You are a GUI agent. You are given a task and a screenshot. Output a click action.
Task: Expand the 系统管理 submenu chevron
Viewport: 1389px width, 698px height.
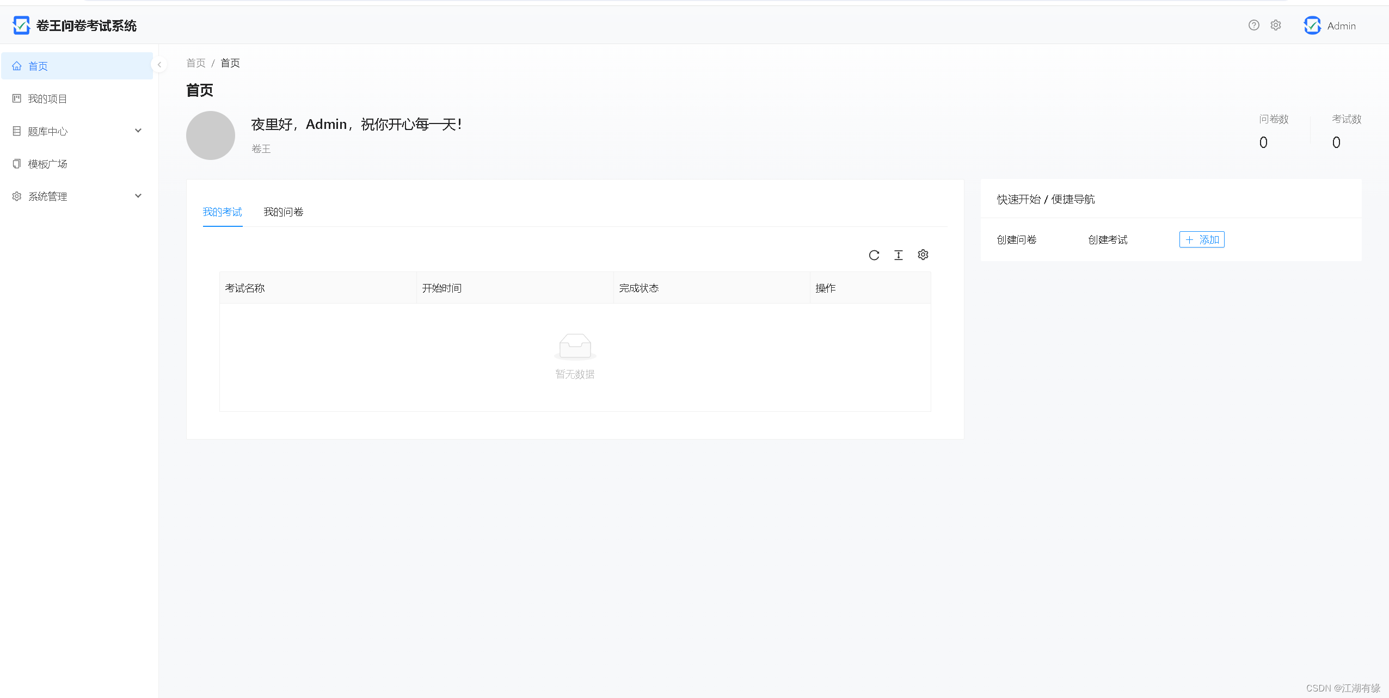(x=138, y=196)
